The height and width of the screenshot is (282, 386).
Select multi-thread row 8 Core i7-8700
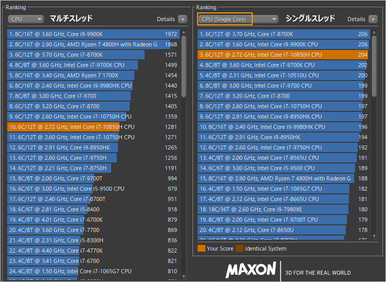click(94, 106)
